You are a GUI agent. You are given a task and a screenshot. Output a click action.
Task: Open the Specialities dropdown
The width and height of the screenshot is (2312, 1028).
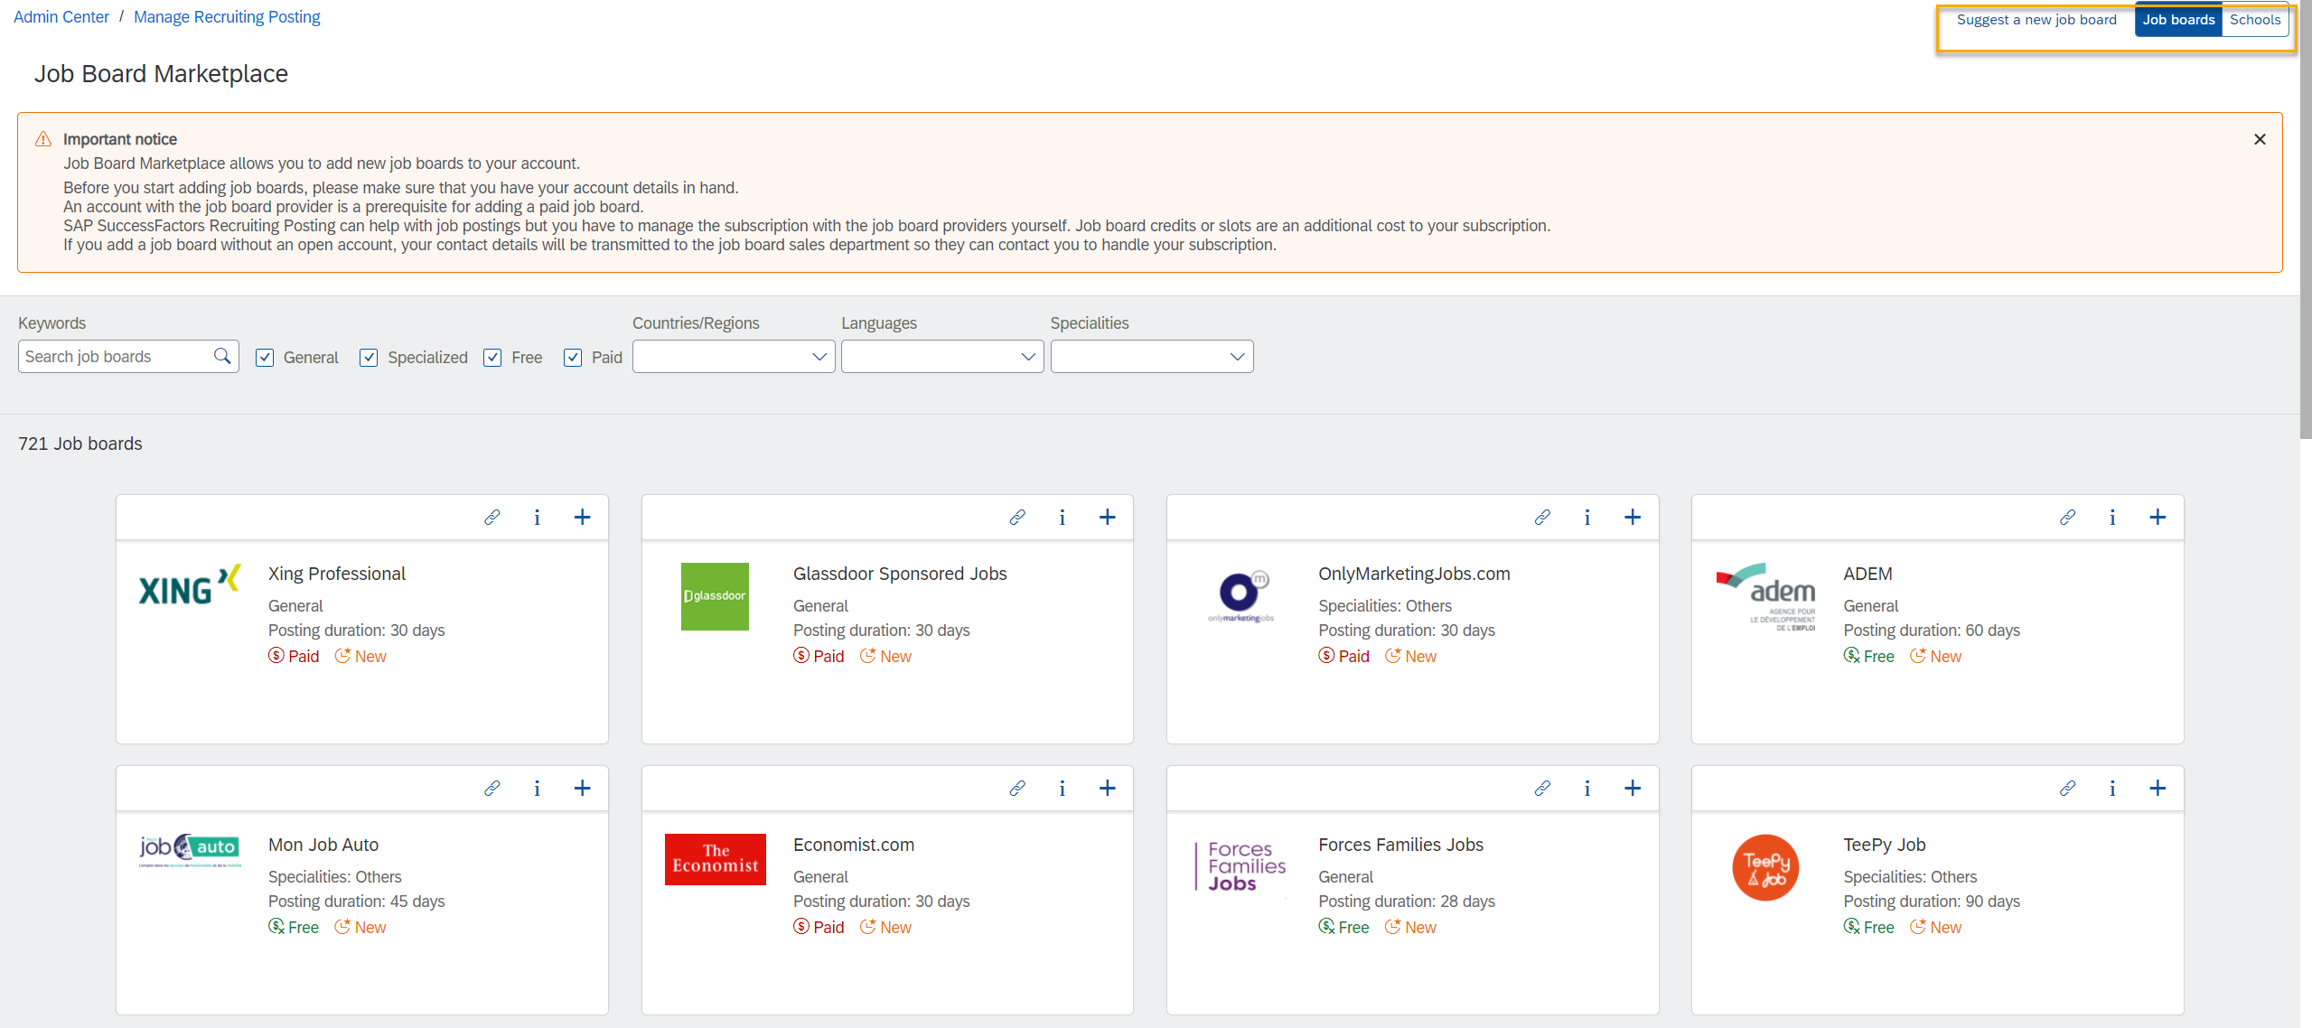[x=1152, y=357]
